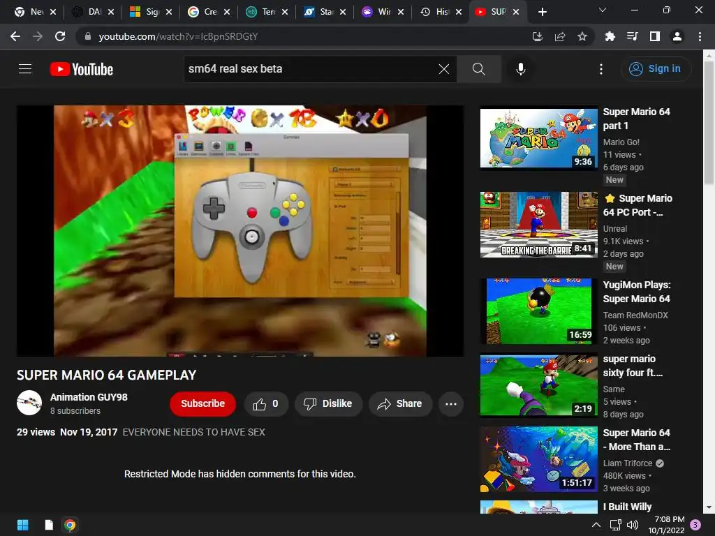Switch to the Ter tab
Screen dimensions: 715x536
[x=263, y=12]
